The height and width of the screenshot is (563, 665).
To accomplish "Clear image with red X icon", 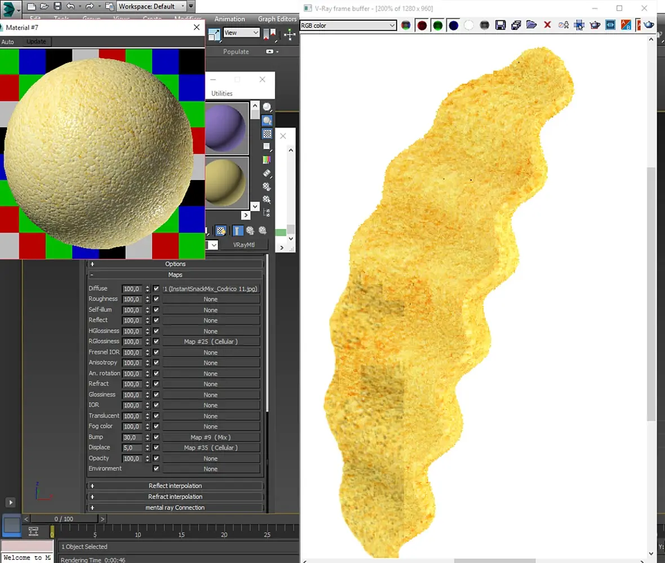I will (x=548, y=25).
